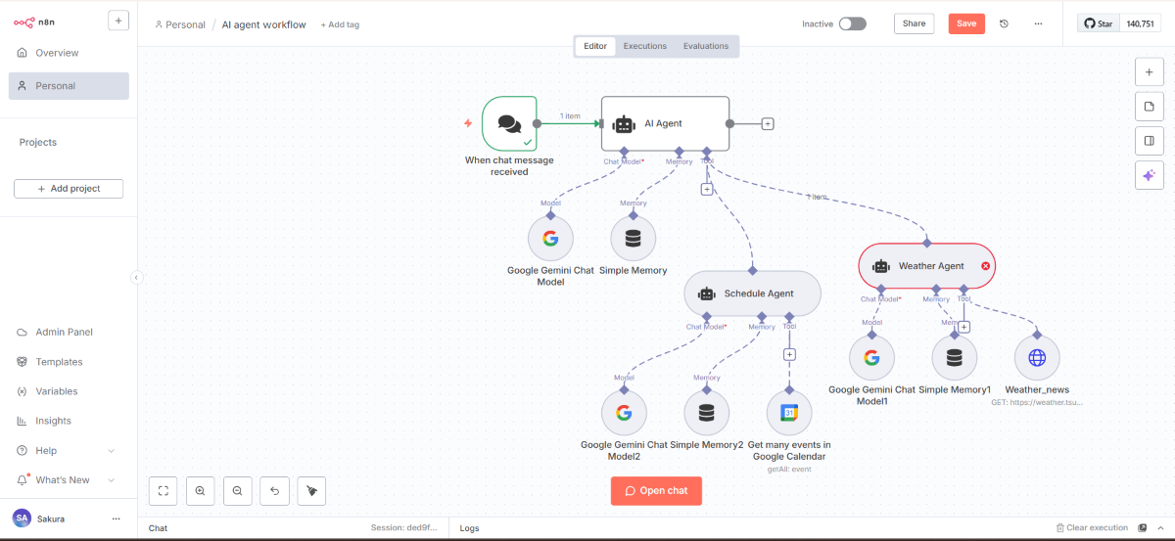Select the Google Calendar events node
Viewport: 1175px width, 541px height.
pyautogui.click(x=789, y=413)
